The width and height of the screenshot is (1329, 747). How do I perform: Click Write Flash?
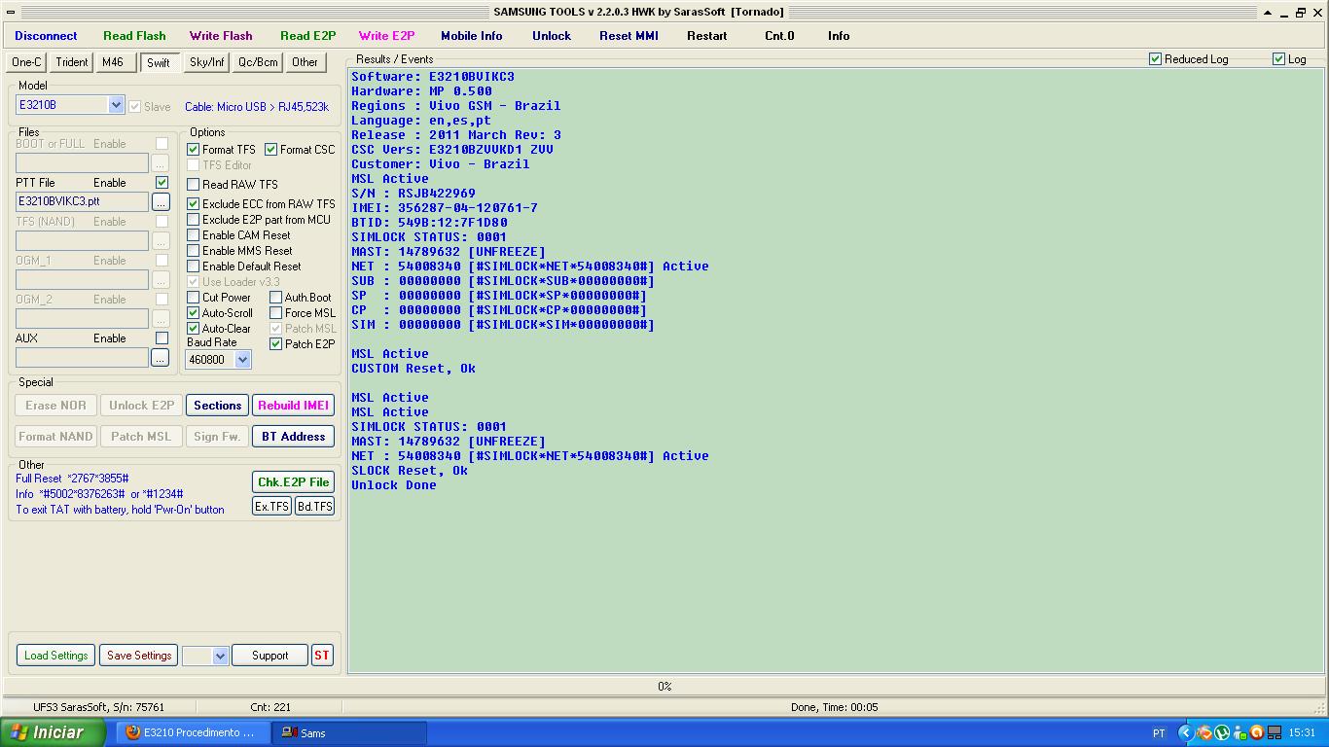point(221,36)
